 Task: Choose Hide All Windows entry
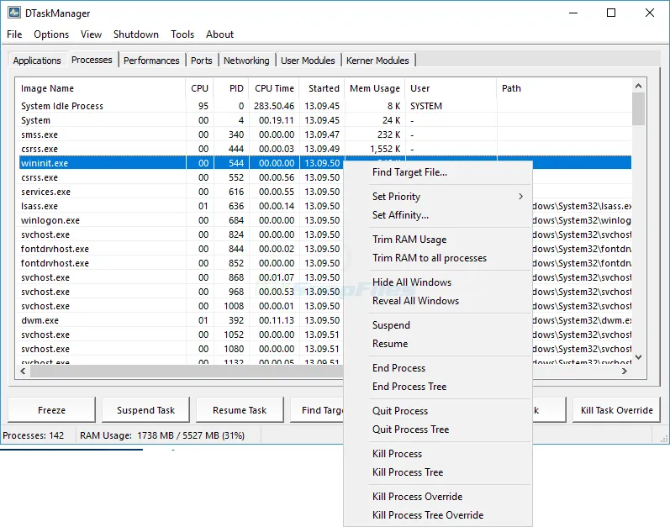click(x=438, y=282)
